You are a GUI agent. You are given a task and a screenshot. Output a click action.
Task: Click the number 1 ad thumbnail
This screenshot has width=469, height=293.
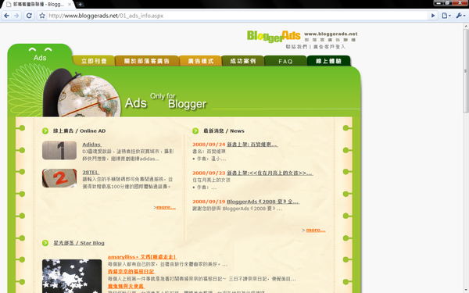click(x=59, y=150)
